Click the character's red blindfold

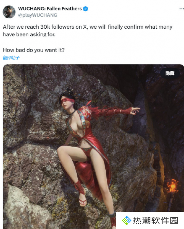coord(67,101)
